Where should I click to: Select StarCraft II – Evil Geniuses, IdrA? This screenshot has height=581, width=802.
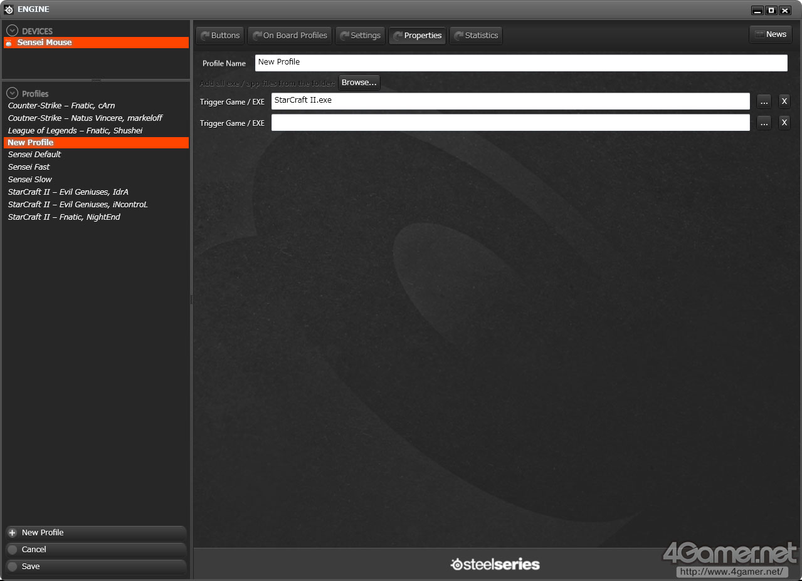[68, 192]
